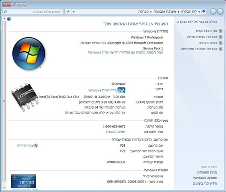Expand chevron after מערכת ואבטחה breadcrumb

click(151, 12)
